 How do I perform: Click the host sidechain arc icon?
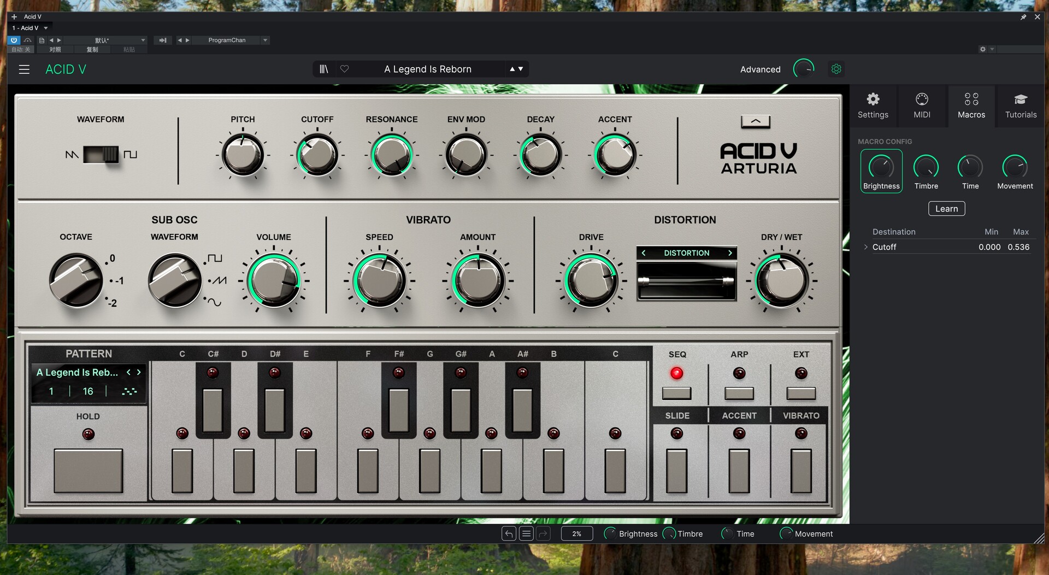pos(27,40)
